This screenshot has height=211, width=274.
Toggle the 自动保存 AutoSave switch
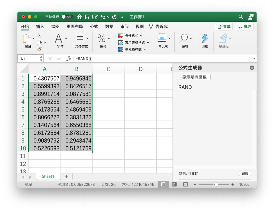[67, 17]
